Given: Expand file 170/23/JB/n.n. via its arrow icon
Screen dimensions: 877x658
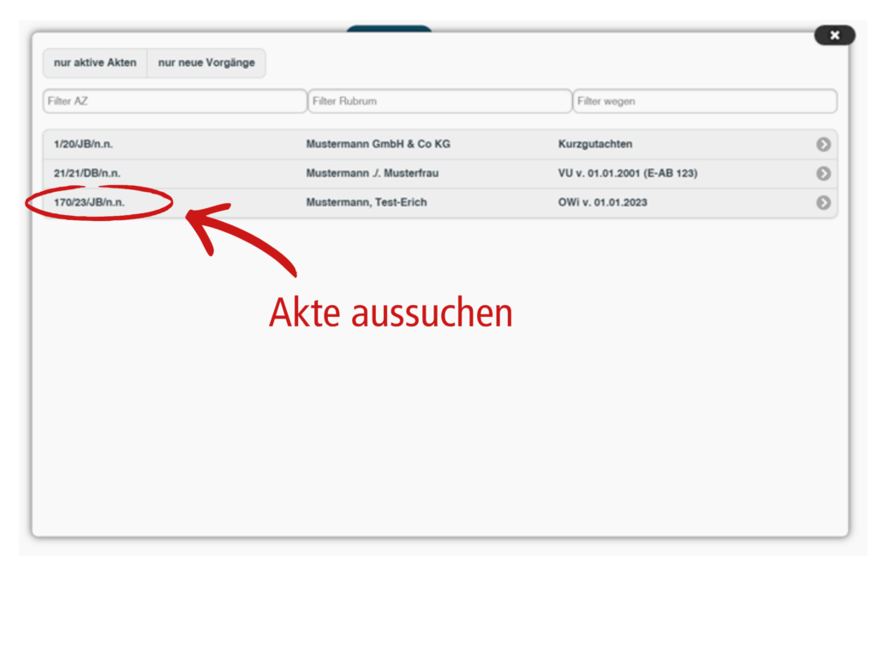Looking at the screenshot, I should tap(823, 203).
